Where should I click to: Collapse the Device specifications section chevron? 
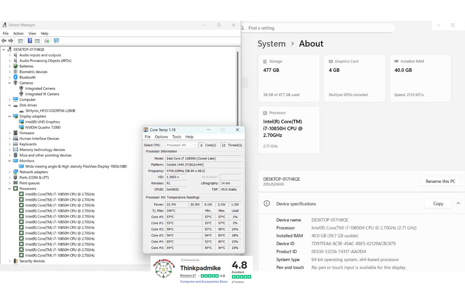click(x=458, y=204)
